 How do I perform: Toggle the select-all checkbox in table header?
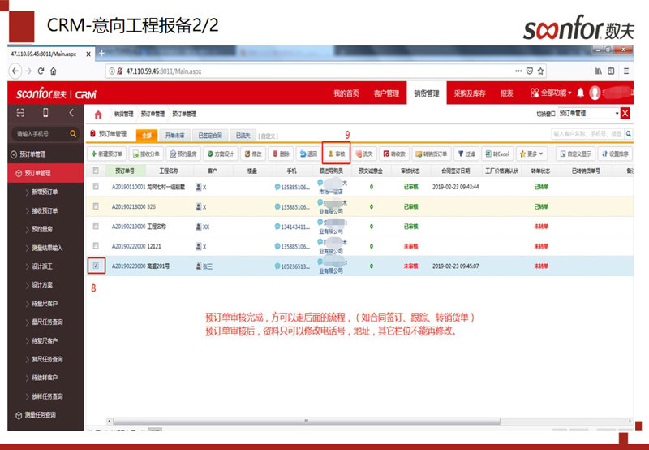point(96,171)
